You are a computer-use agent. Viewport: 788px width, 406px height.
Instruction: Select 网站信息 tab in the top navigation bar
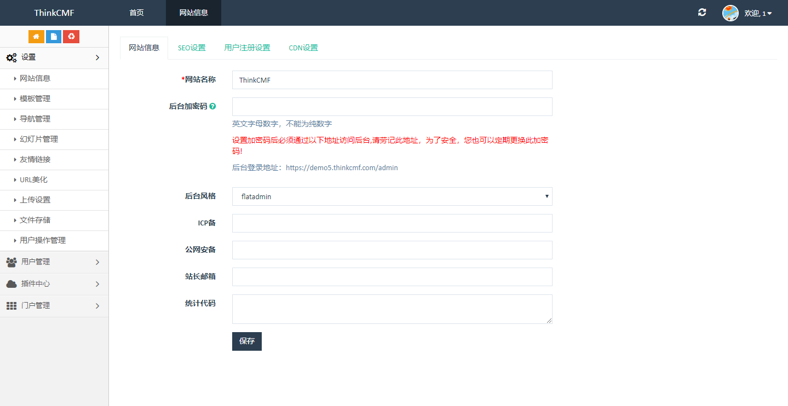194,13
